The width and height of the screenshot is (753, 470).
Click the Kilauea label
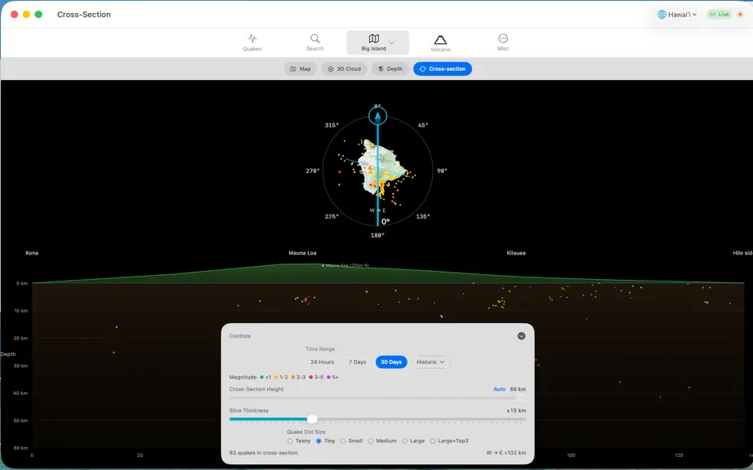tap(516, 253)
